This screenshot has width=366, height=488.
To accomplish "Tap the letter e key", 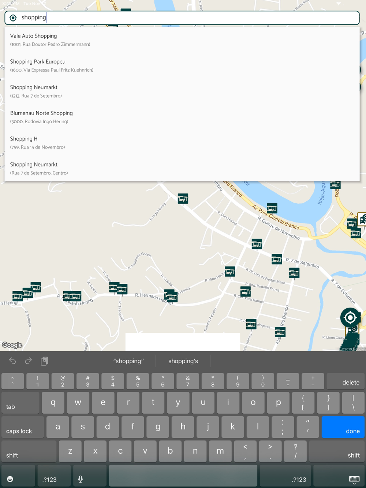I will coord(103,403).
